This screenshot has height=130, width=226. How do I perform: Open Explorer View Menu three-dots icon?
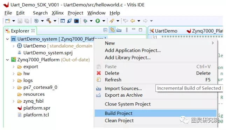[127, 30]
